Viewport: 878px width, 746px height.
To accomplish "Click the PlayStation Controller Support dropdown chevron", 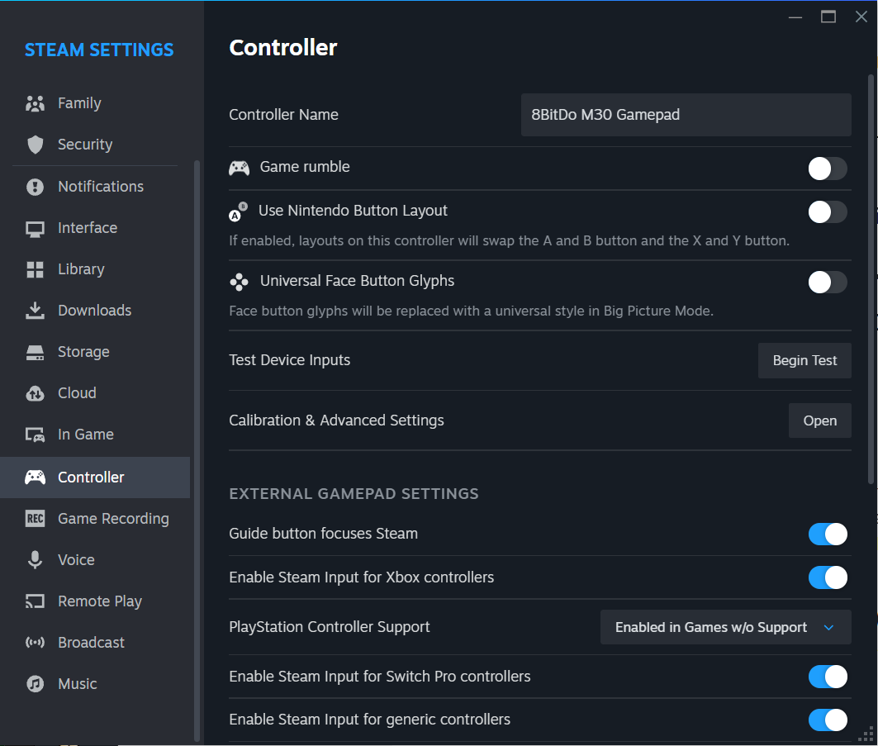I will click(828, 628).
